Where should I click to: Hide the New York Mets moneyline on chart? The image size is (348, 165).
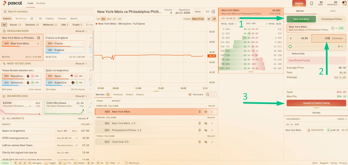pyautogui.click(x=206, y=112)
